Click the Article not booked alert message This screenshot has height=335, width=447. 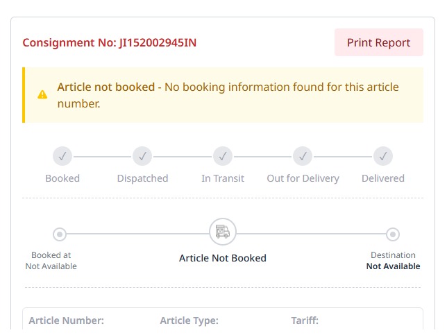point(228,95)
